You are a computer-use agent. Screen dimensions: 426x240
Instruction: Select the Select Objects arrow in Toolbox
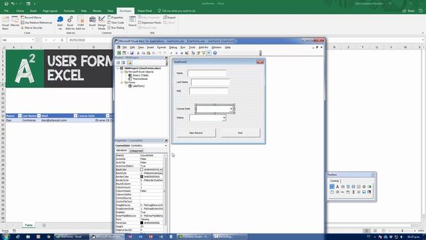[332, 187]
